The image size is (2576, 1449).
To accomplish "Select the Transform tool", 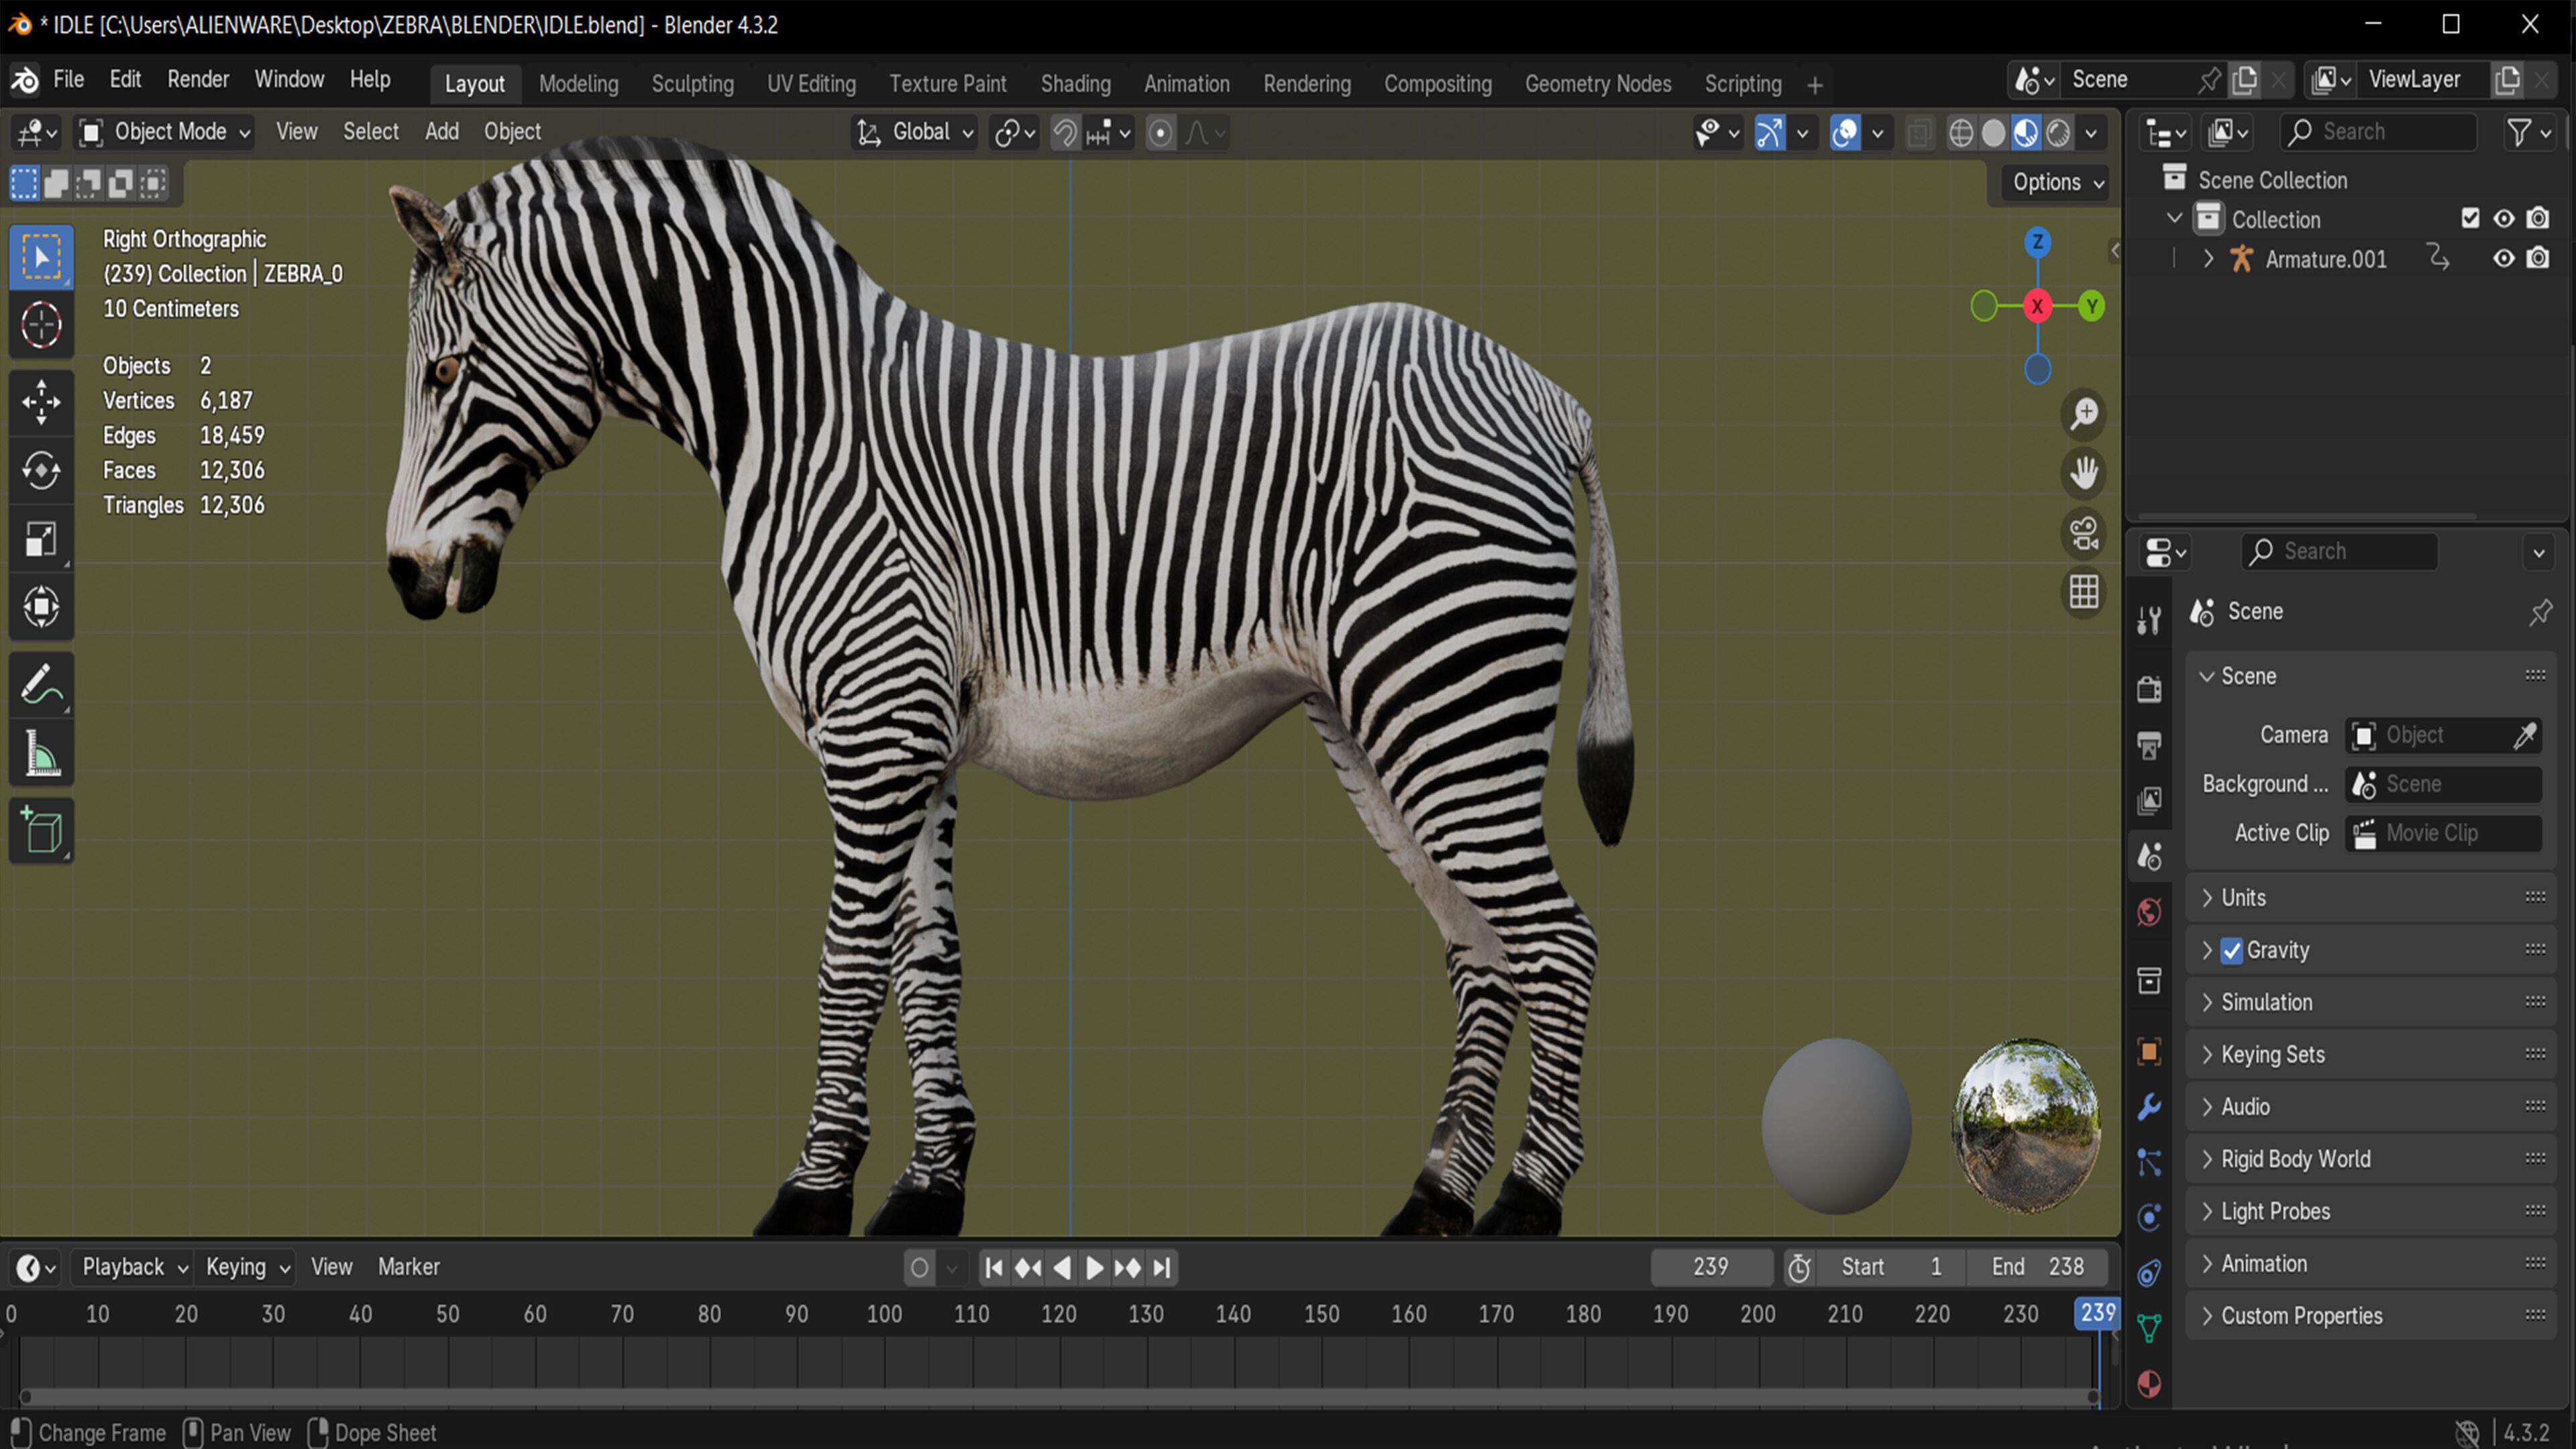I will [41, 607].
